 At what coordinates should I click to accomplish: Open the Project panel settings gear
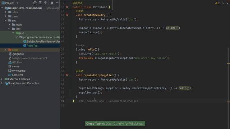coord(52,3)
